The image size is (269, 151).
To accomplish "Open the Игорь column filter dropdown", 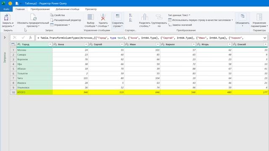I will [x=229, y=44].
